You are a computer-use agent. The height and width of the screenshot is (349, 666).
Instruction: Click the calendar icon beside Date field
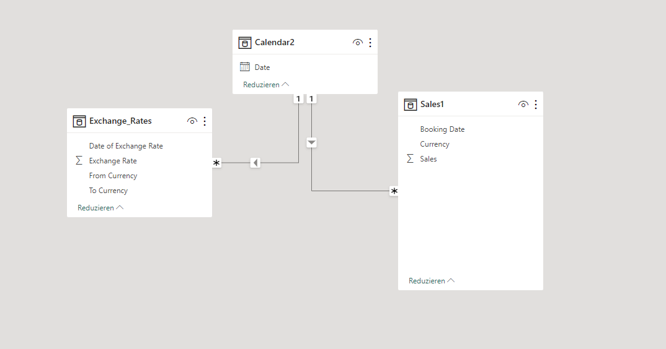[245, 67]
